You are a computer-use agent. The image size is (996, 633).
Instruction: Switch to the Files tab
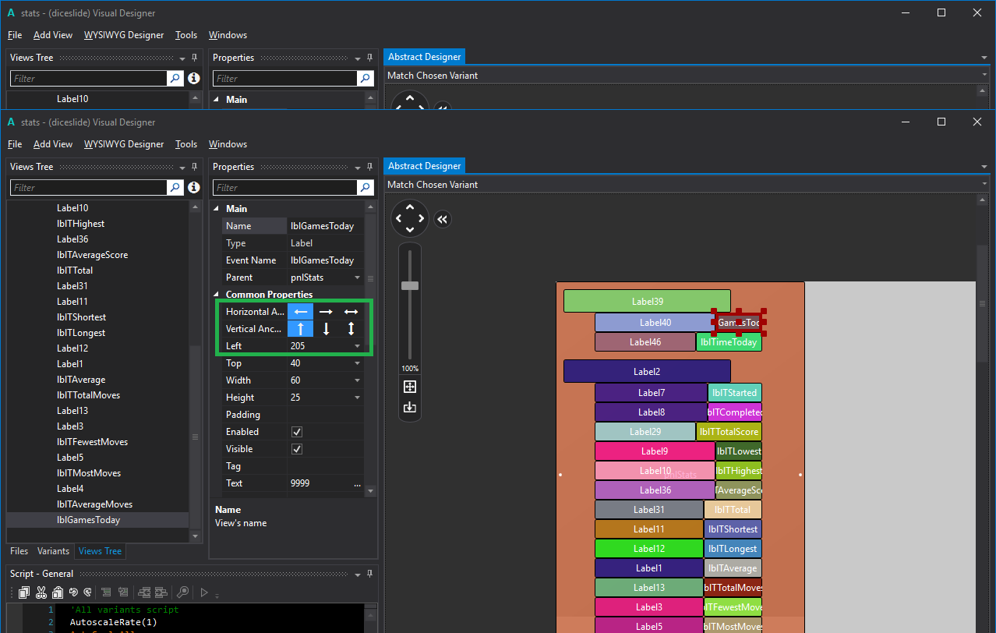(19, 551)
